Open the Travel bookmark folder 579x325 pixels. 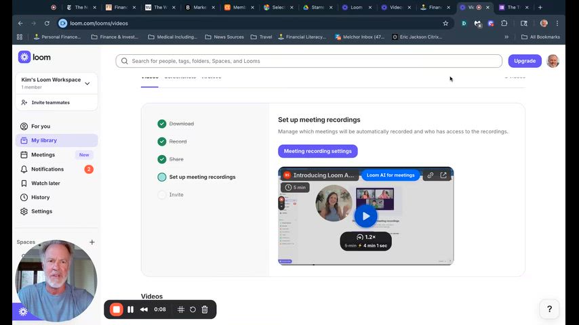(x=261, y=37)
